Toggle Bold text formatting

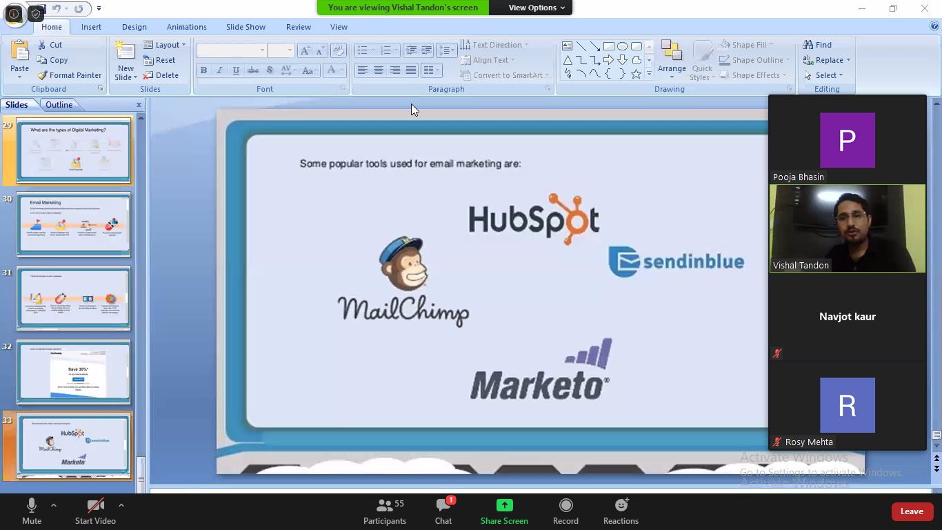tap(203, 70)
